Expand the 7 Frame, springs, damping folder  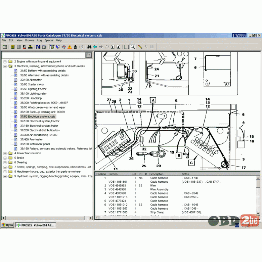5,167
